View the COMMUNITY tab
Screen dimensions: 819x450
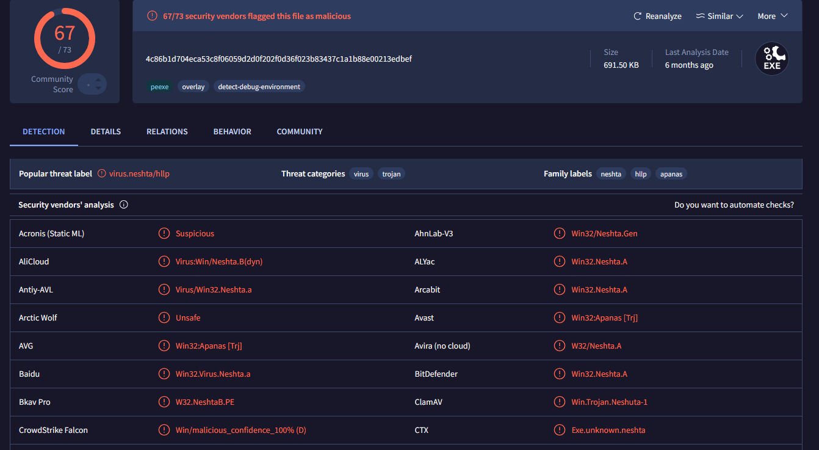pos(300,131)
